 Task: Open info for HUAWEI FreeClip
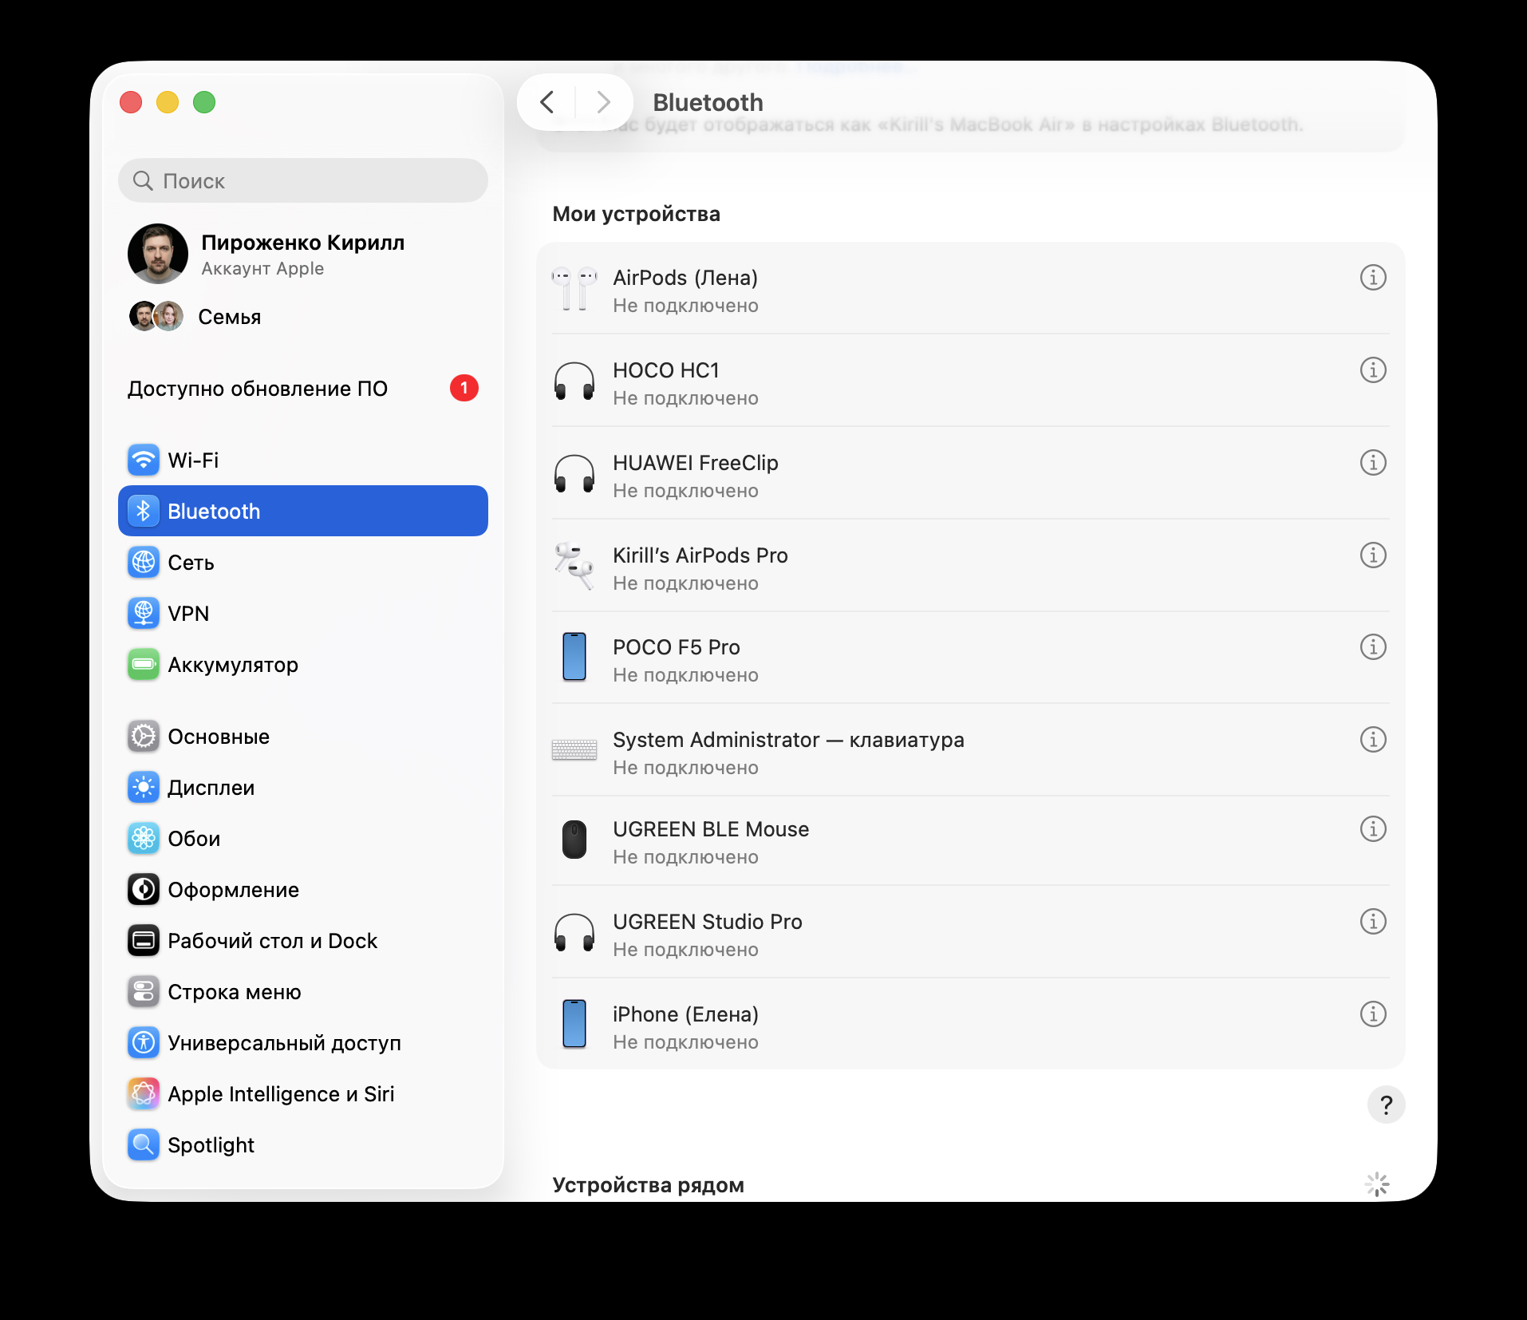pyautogui.click(x=1372, y=463)
